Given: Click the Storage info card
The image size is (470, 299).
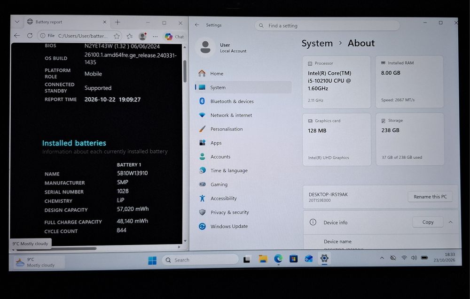Looking at the screenshot, I should point(410,139).
